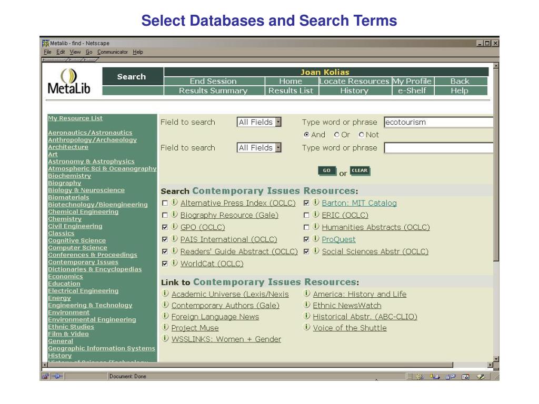Open the Communicator menu
This screenshot has height=404, width=539.
[113, 52]
